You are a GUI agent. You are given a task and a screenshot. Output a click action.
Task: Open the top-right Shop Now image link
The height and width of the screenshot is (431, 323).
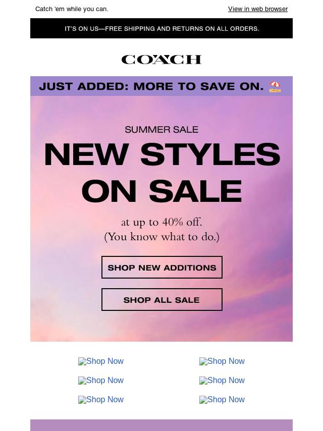(222, 361)
